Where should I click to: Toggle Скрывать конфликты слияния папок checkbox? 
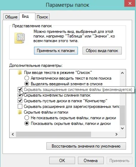[20, 95]
